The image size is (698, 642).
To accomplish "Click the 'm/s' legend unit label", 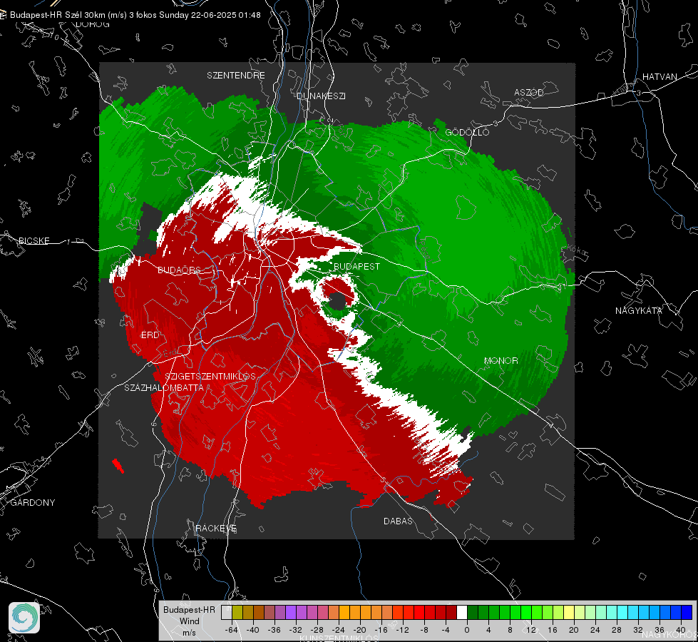I will (x=189, y=633).
